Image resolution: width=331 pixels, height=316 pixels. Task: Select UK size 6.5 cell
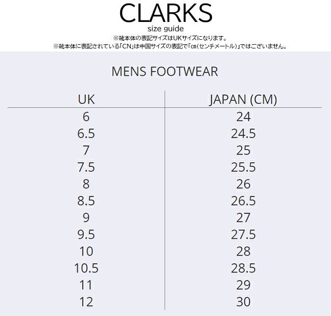[x=86, y=134]
